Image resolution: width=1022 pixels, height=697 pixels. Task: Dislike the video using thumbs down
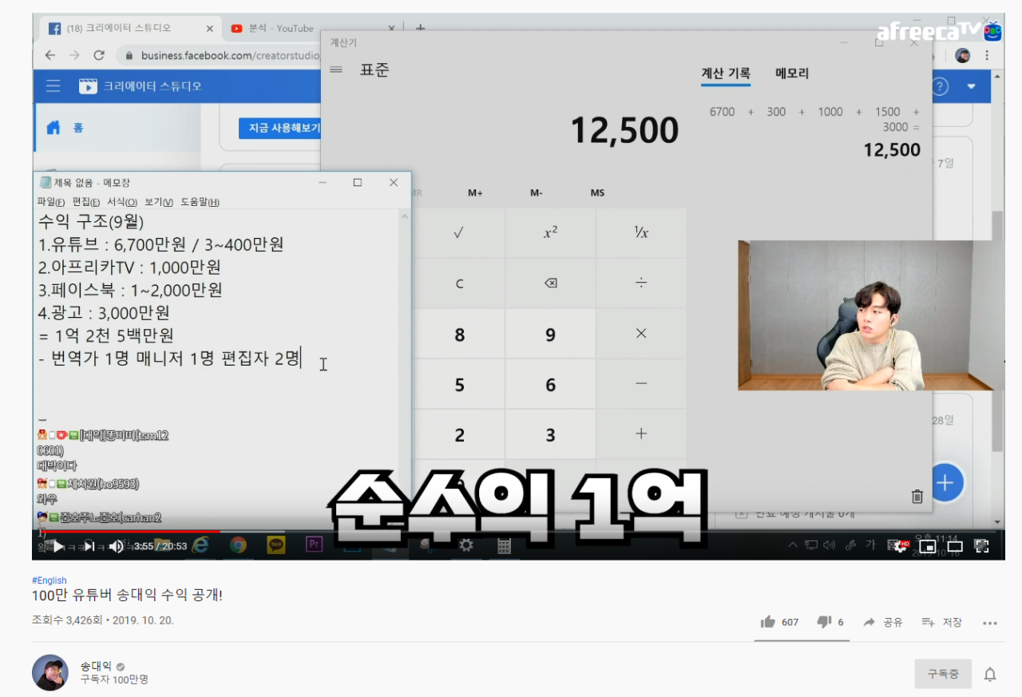[830, 622]
